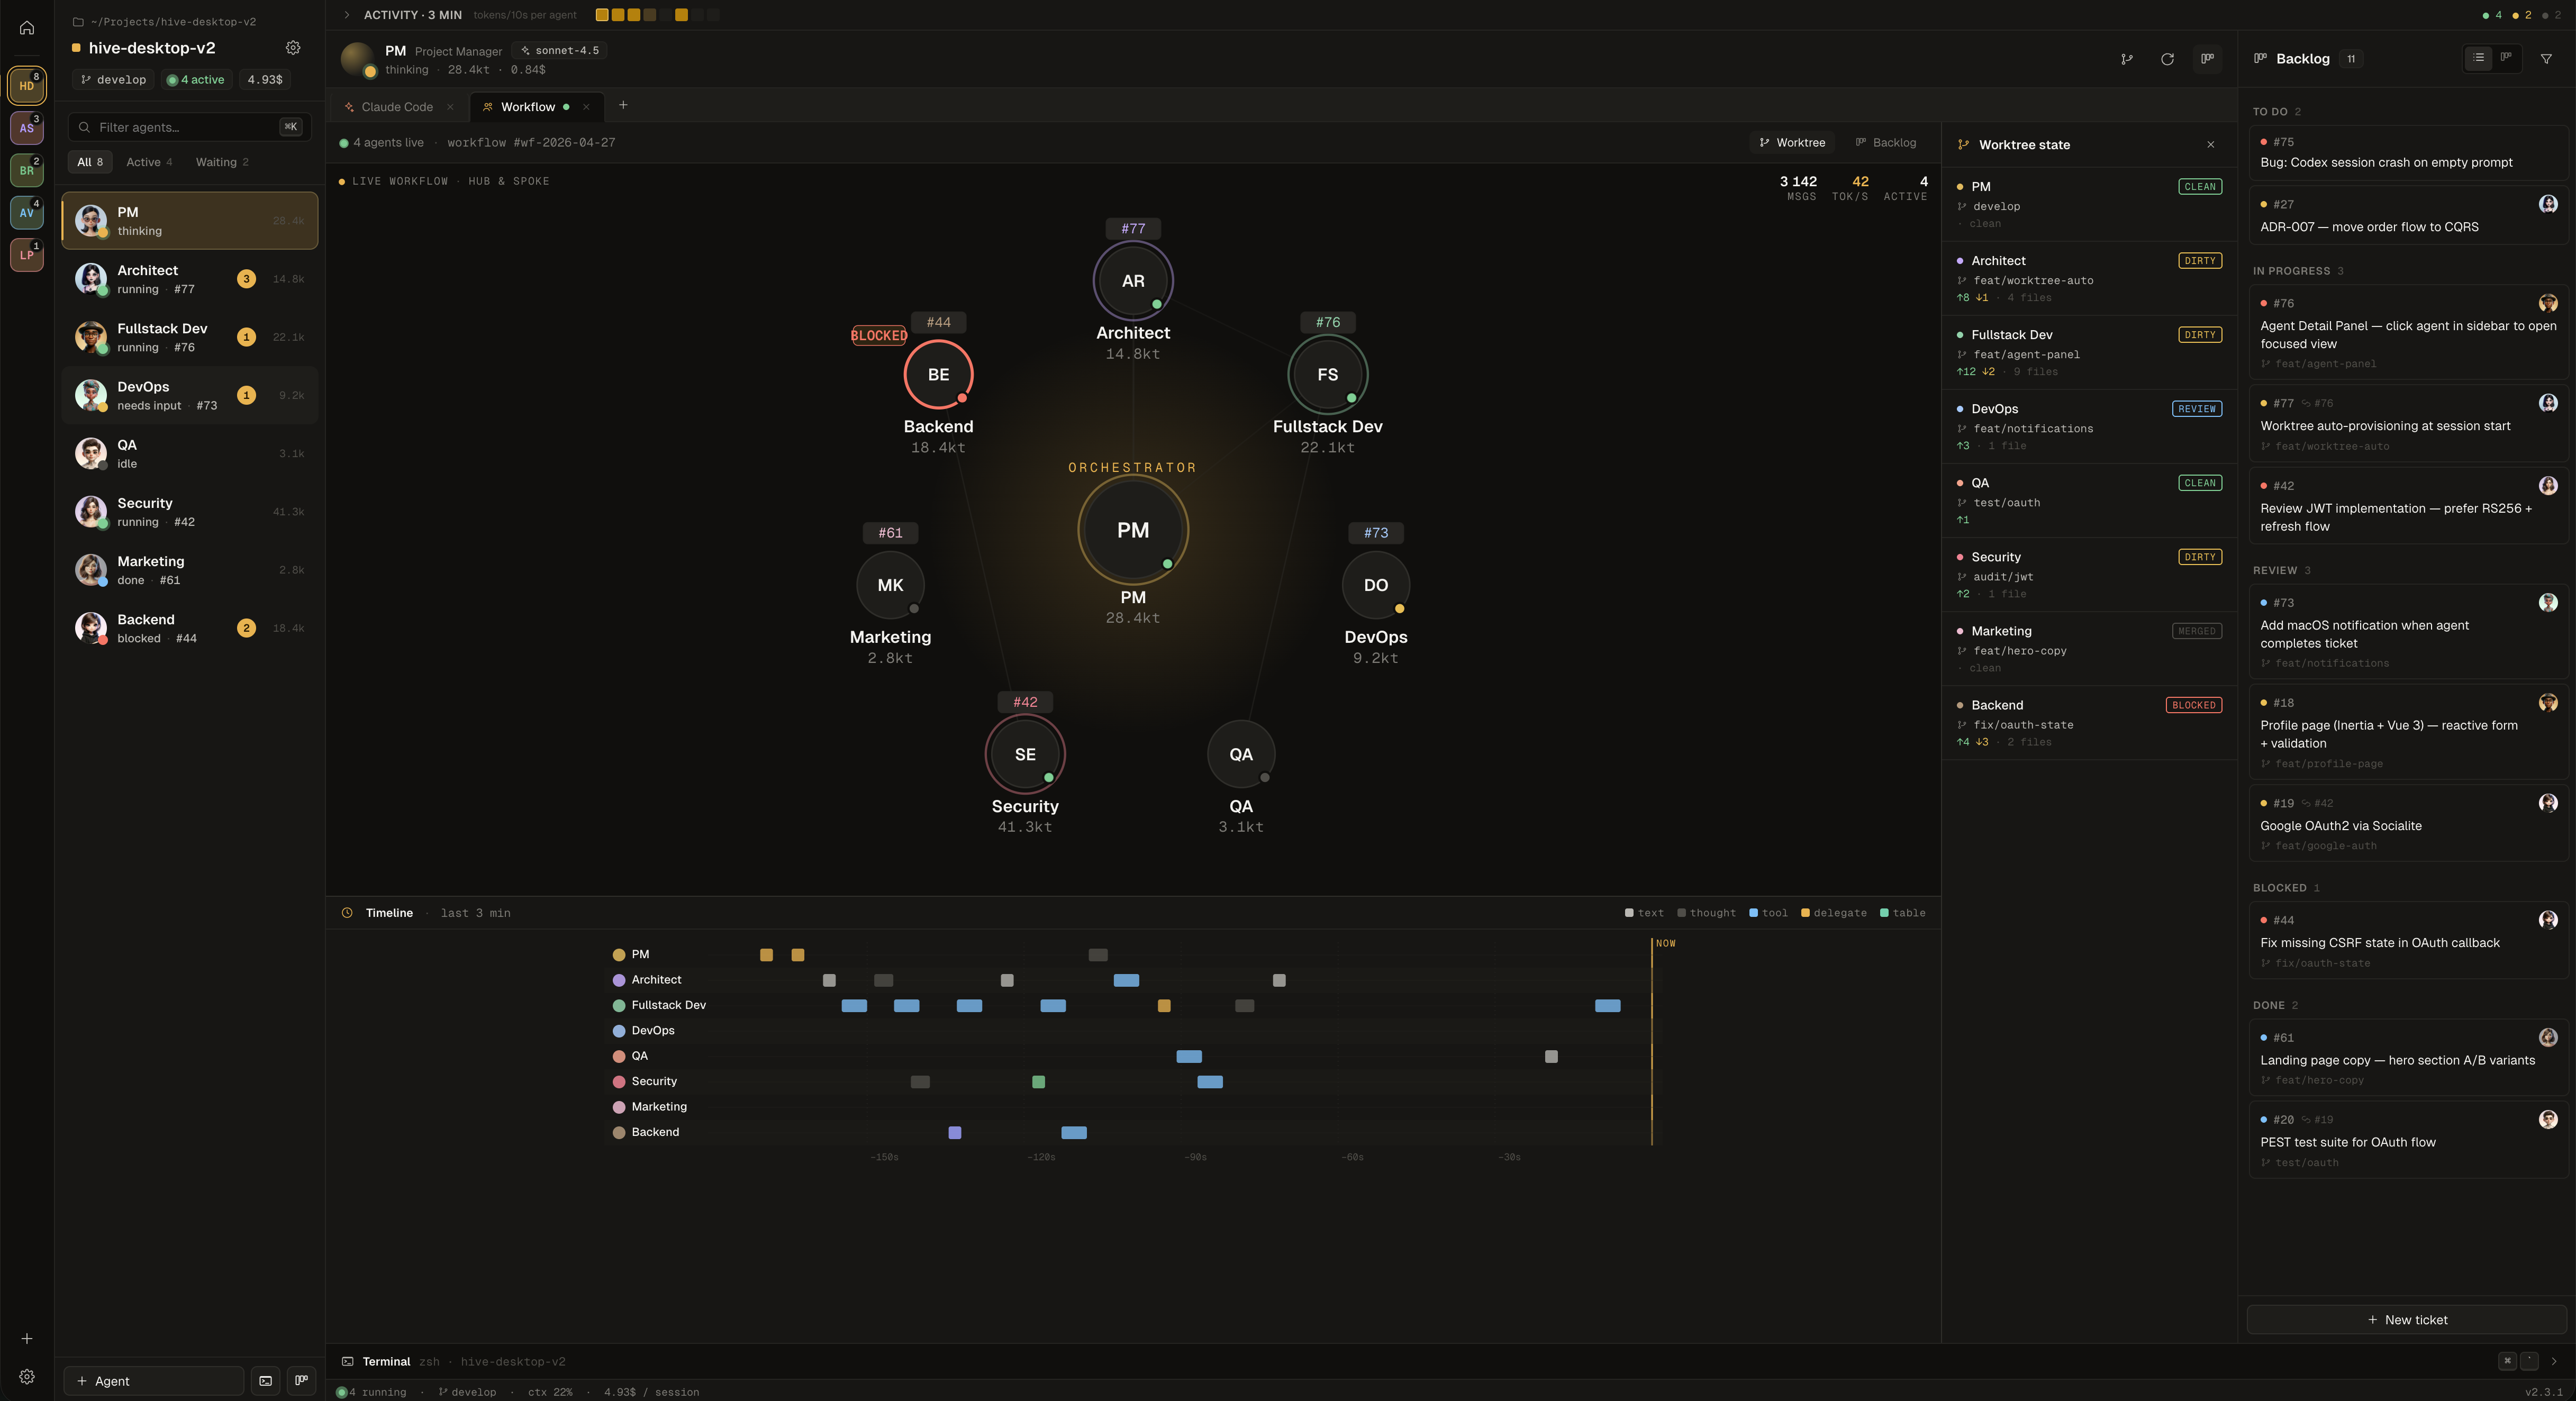This screenshot has height=1401, width=2576.
Task: Click the NOW marker on the timeline
Action: coord(1665,944)
